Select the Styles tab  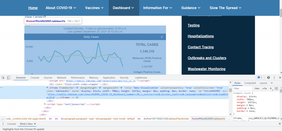point(237,83)
